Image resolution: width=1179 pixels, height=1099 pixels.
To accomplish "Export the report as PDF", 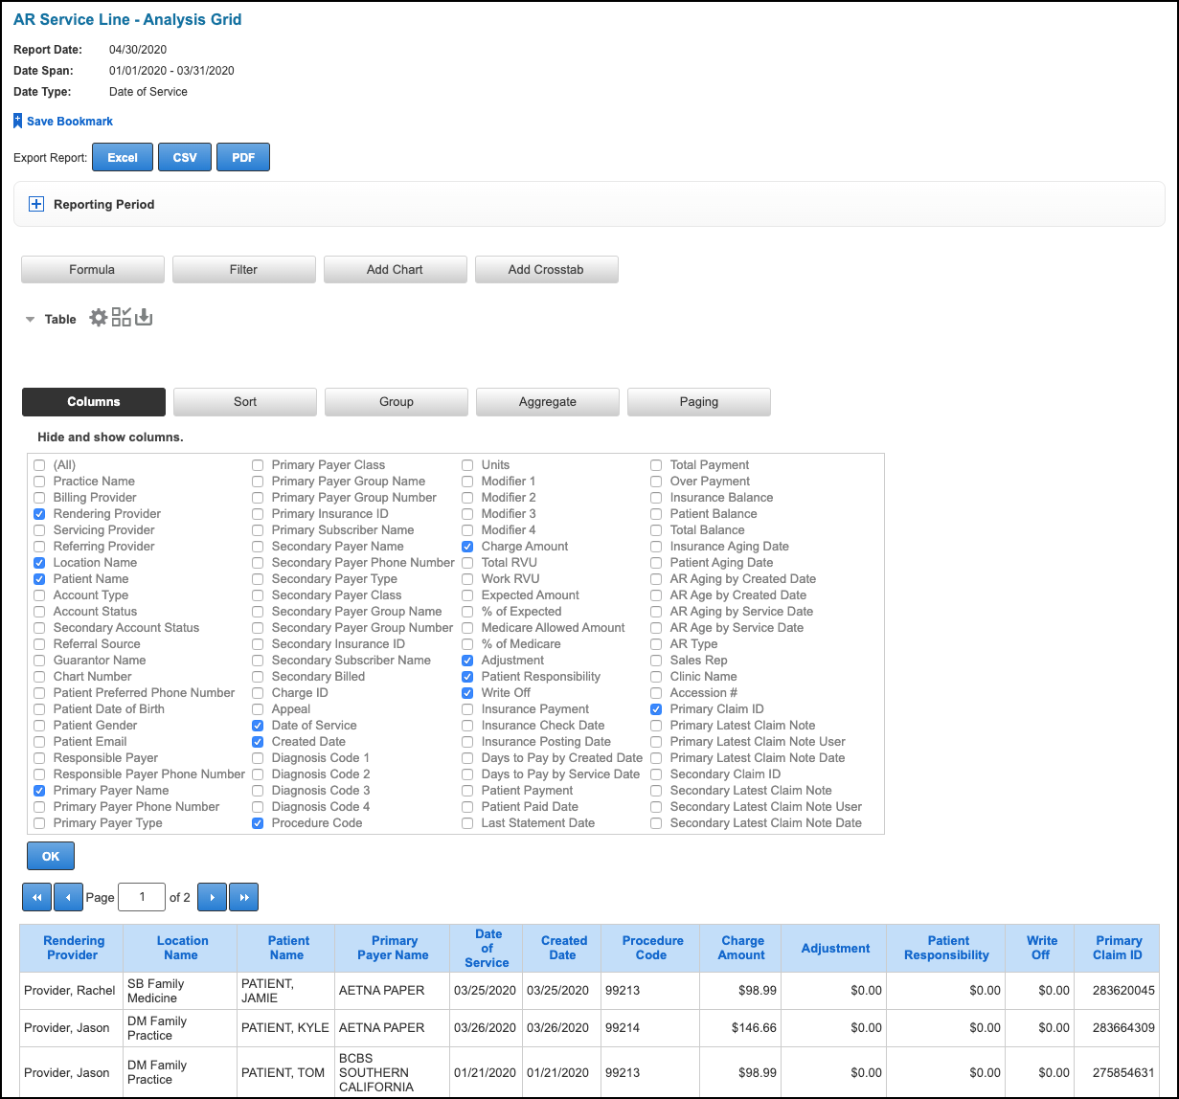I will pyautogui.click(x=242, y=156).
